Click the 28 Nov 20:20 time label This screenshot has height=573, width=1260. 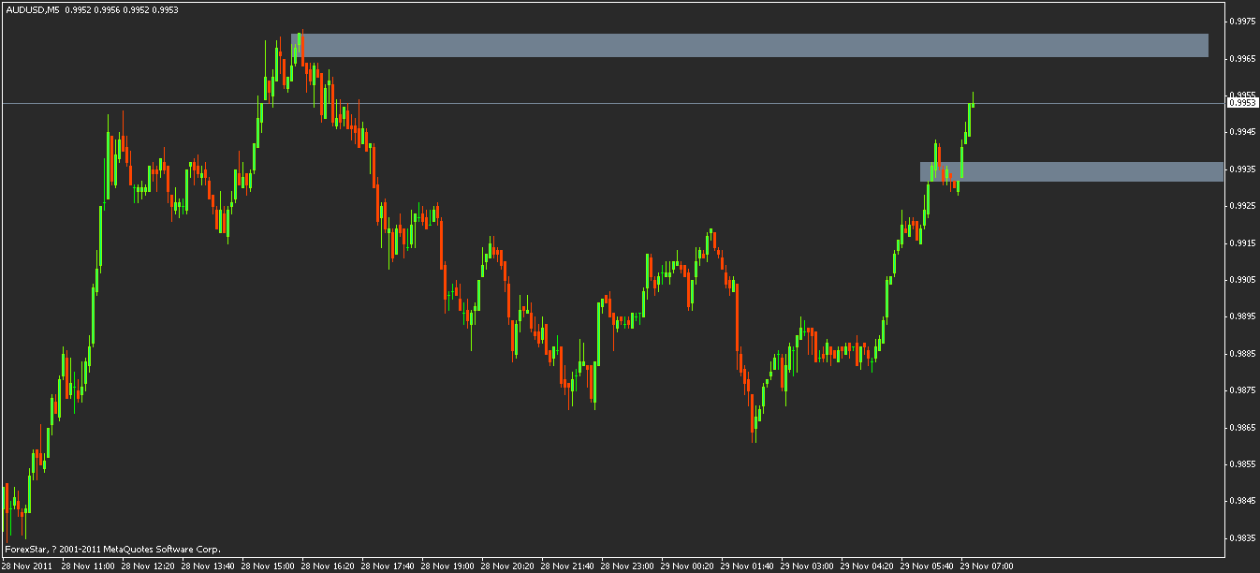point(507,566)
